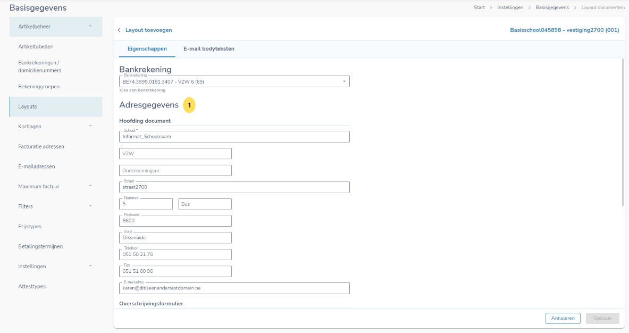Click the back arrow beside Layout toevoegen
Screen dimensions: 629x333
pos(119,30)
